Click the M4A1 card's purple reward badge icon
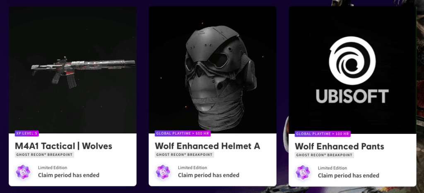424x193 pixels. tap(23, 172)
